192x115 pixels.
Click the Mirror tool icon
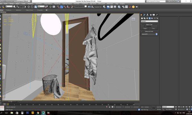[89, 7]
